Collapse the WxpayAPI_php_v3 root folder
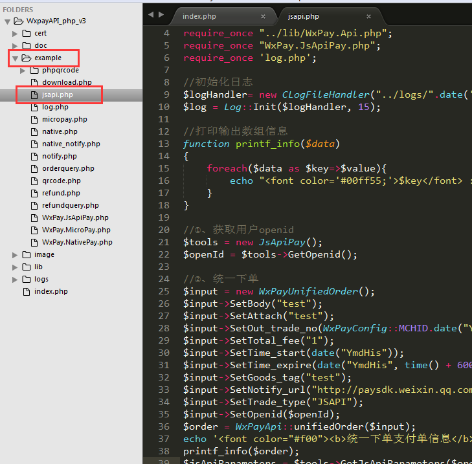This screenshot has width=472, height=464. point(8,21)
